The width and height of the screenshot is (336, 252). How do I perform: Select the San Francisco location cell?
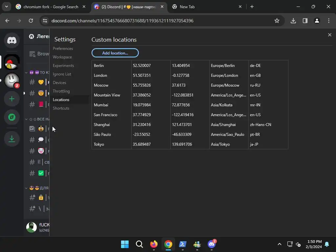pos(112,115)
